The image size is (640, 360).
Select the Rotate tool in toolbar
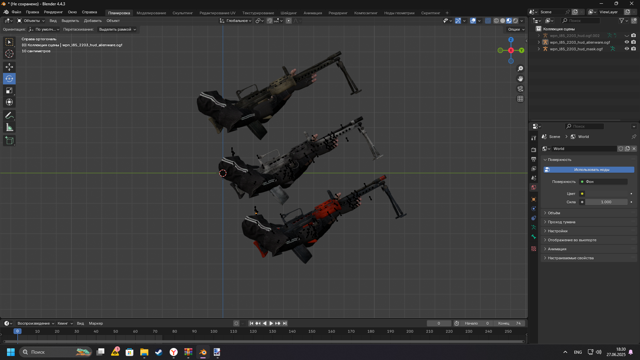[x=9, y=79]
